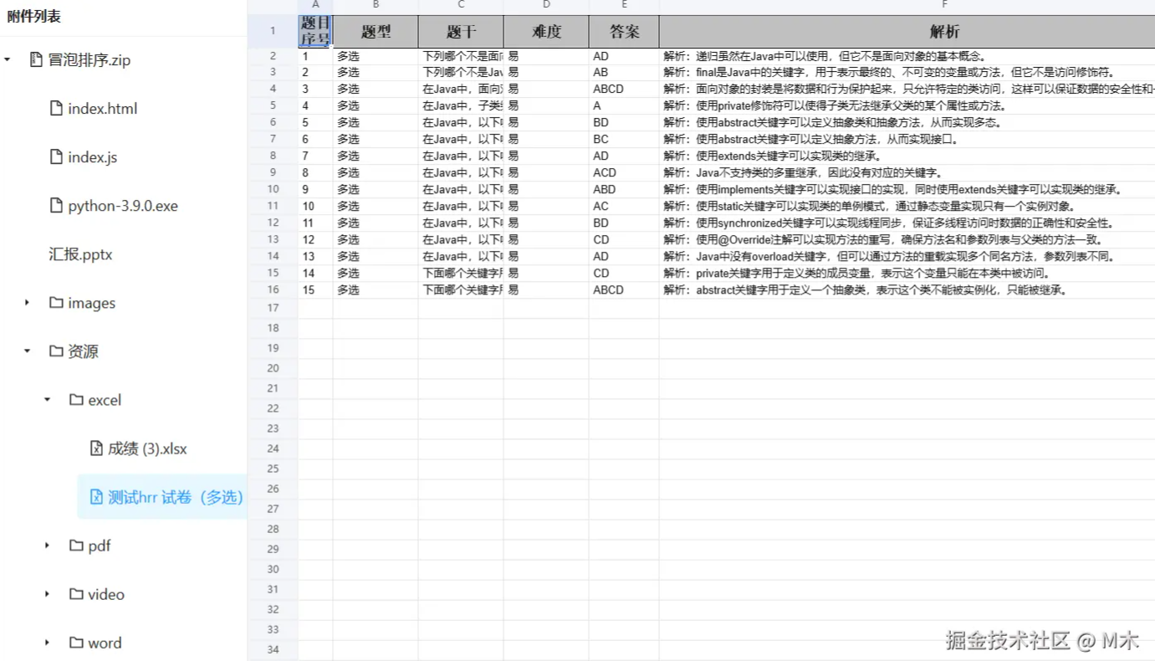Select row 34 header number
This screenshot has height=661, width=1155.
[273, 649]
